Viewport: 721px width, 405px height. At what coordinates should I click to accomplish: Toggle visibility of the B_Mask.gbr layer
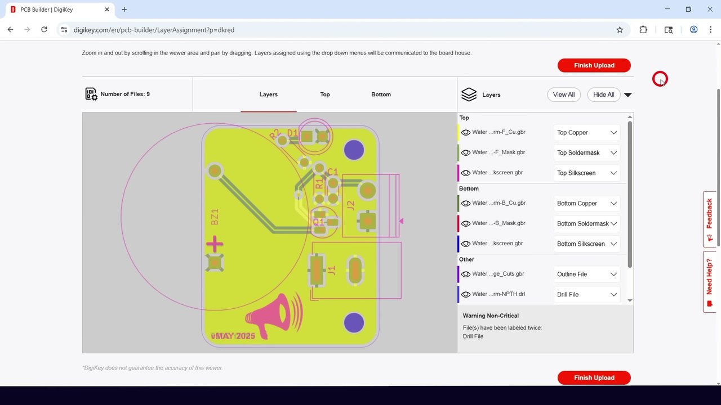(x=466, y=224)
